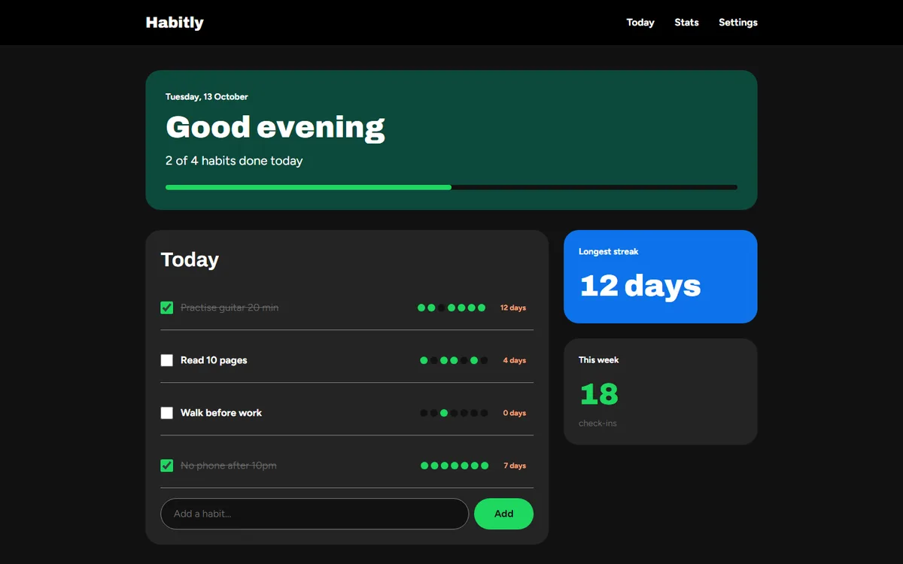Open Settings from the top navigation

[737, 23]
